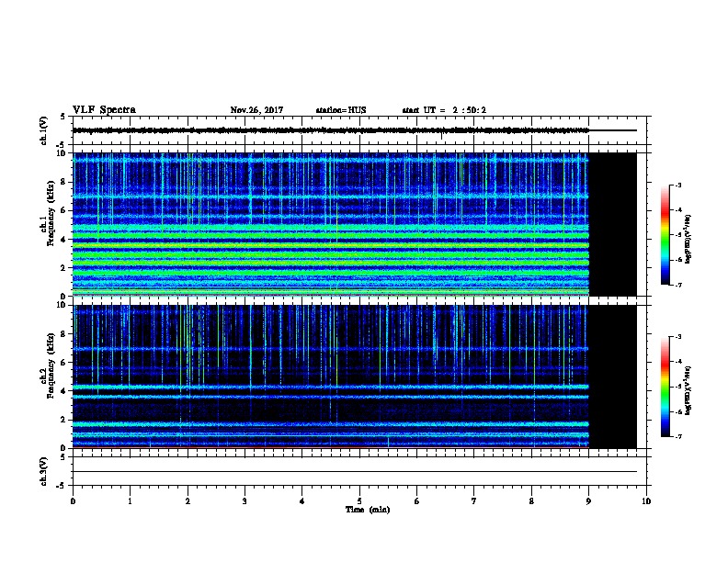Click the ch.1 spectrogram green band near 3 kHz
The width and height of the screenshot is (728, 562).
(x=331, y=254)
